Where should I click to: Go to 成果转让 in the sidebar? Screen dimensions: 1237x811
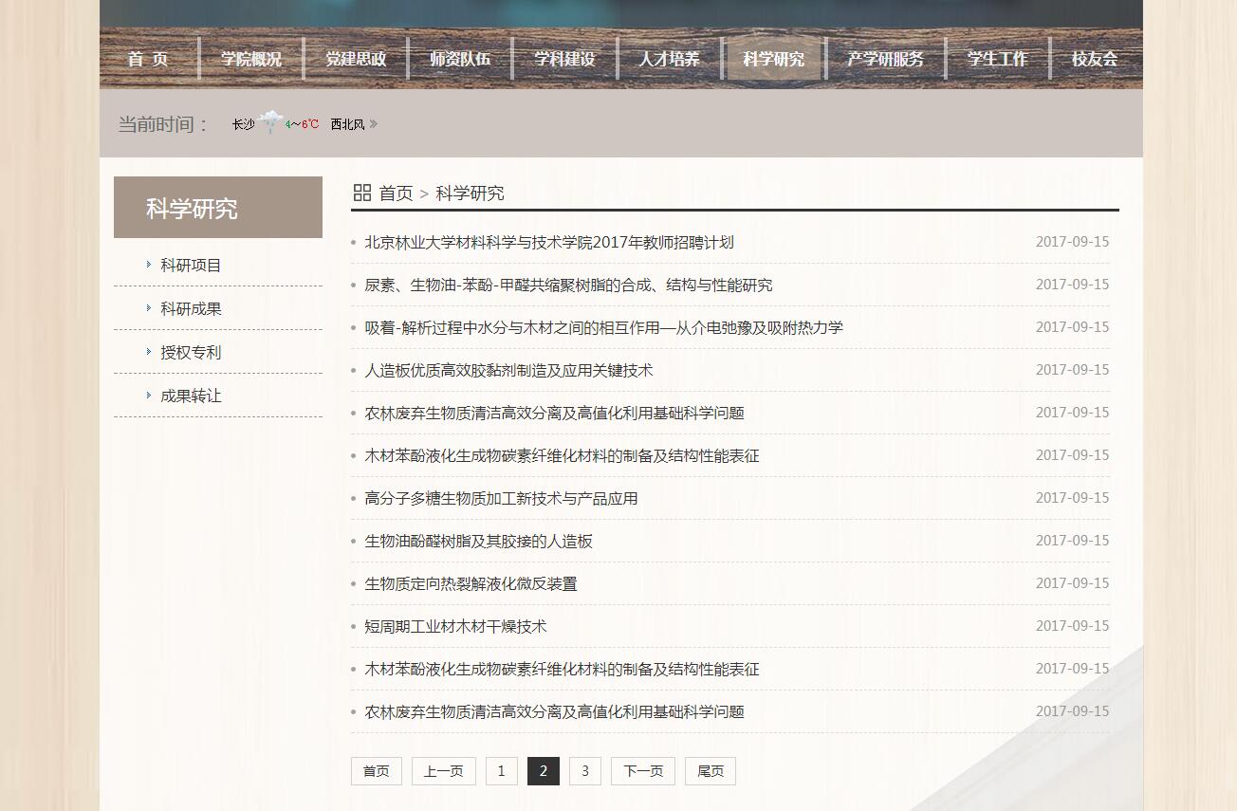coord(191,396)
